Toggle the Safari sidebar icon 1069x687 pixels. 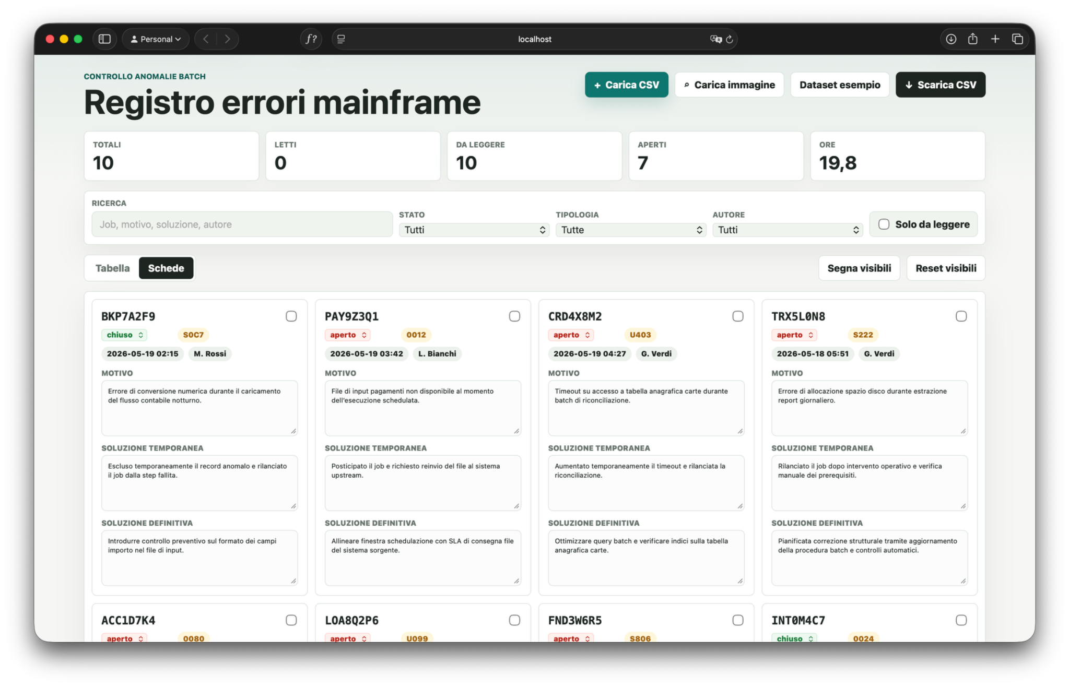pyautogui.click(x=104, y=39)
